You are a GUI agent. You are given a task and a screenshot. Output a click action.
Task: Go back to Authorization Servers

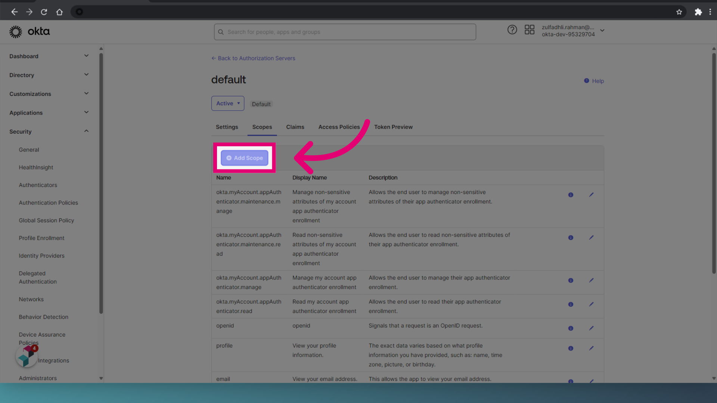[253, 58]
